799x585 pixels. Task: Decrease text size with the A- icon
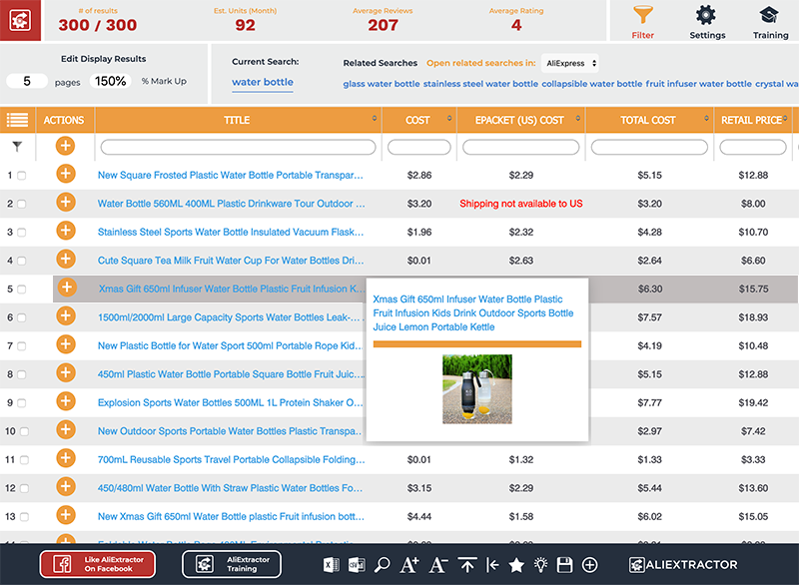click(x=437, y=565)
